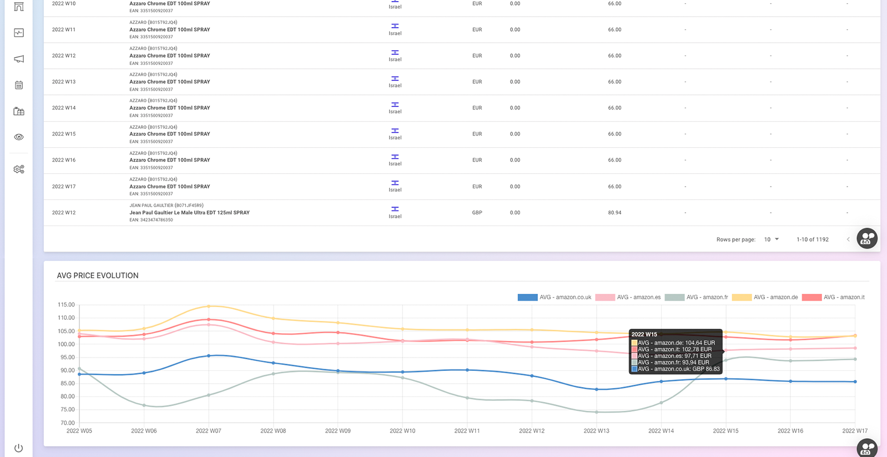Go to previous page of table
The height and width of the screenshot is (457, 887).
848,239
